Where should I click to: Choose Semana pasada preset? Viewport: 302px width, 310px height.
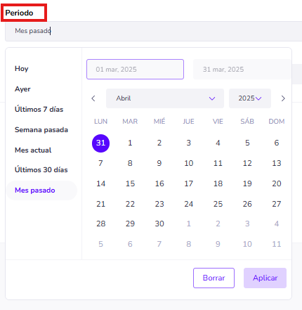pos(41,130)
